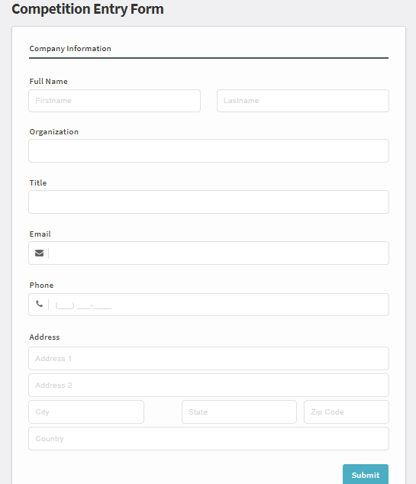
Task: Submit the competition entry form
Action: [366, 475]
